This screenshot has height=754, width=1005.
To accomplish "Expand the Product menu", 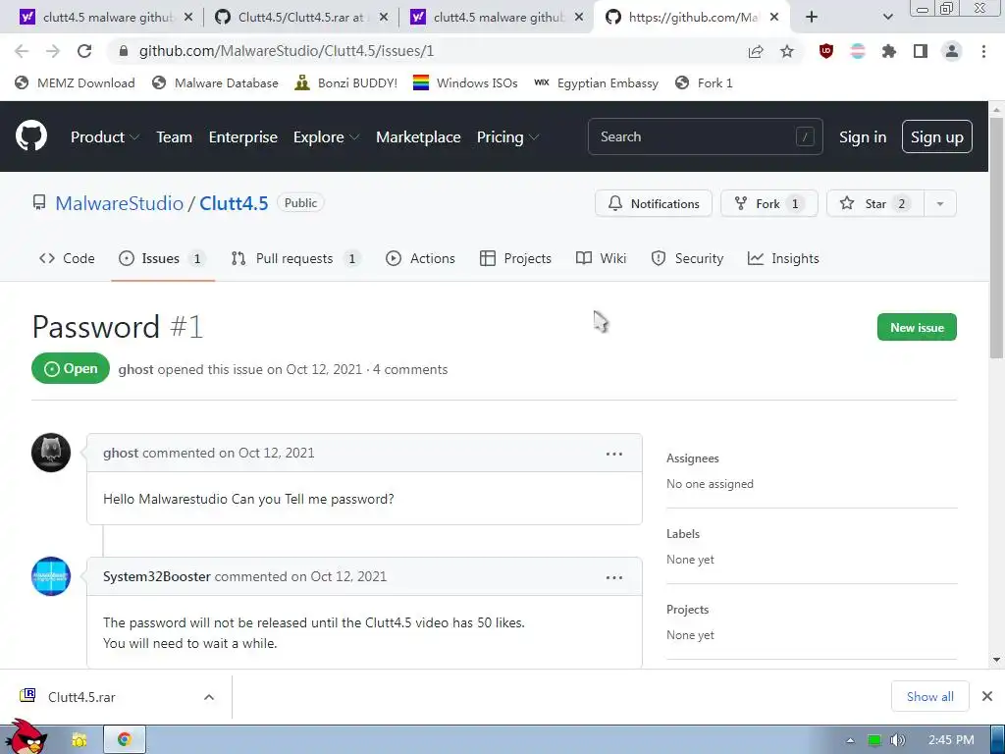I will [104, 137].
